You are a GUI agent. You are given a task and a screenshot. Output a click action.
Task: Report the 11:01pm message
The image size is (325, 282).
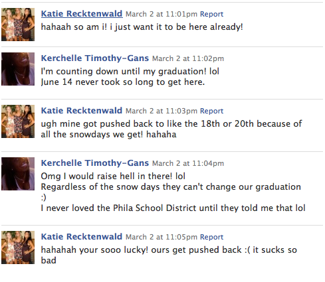coord(211,14)
